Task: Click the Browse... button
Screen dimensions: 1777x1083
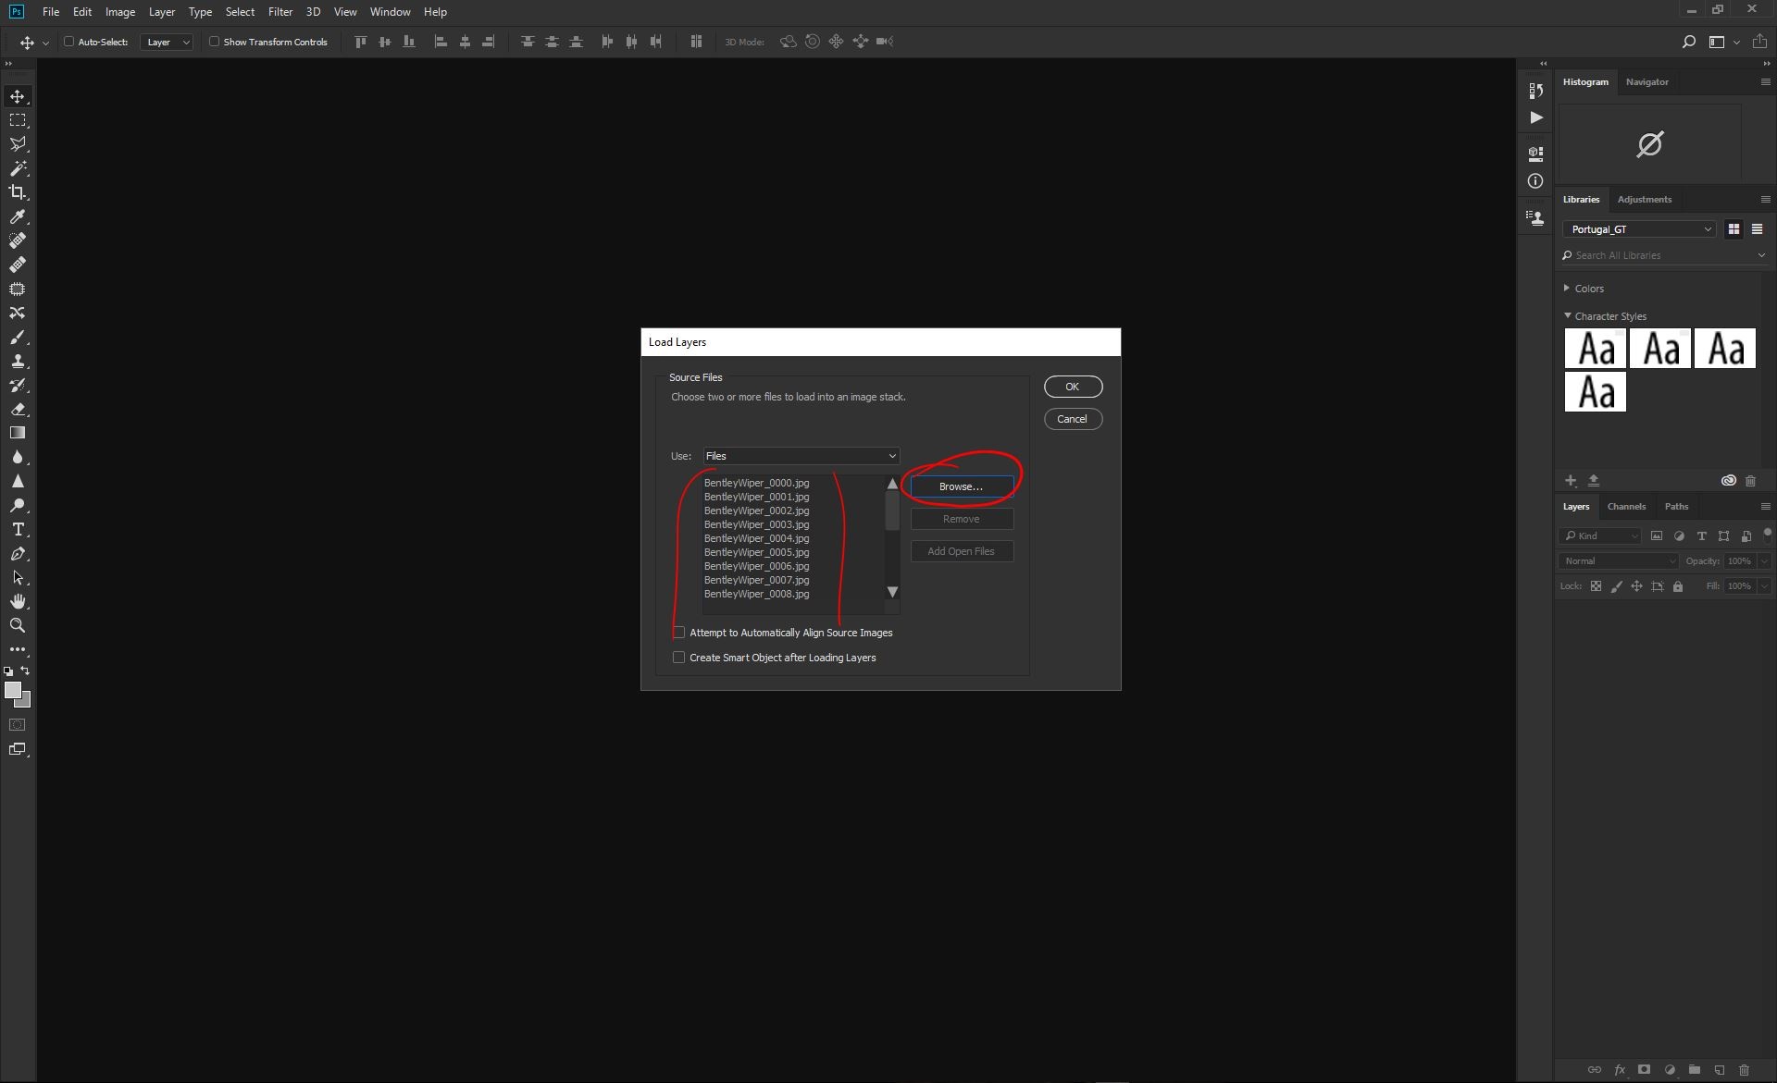Action: coord(962,486)
